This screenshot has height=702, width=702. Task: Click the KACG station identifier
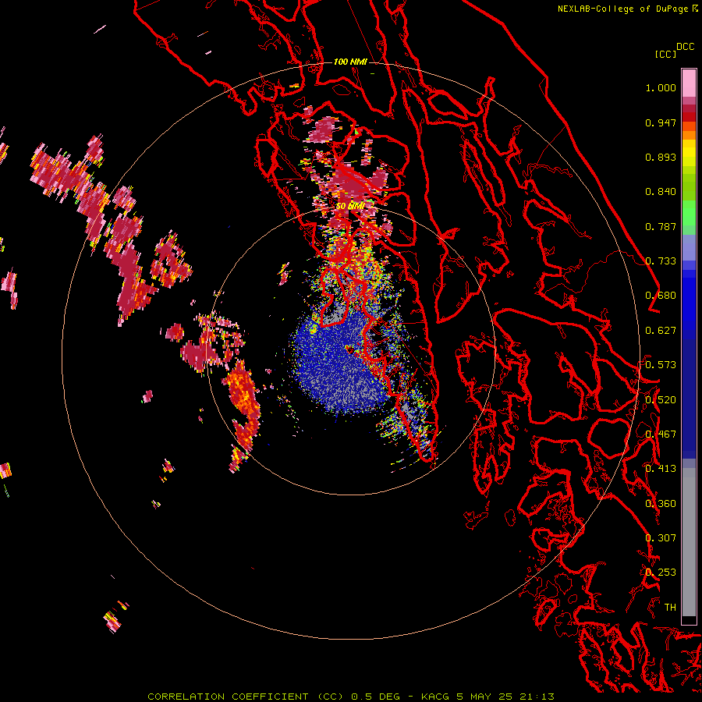coord(435,697)
